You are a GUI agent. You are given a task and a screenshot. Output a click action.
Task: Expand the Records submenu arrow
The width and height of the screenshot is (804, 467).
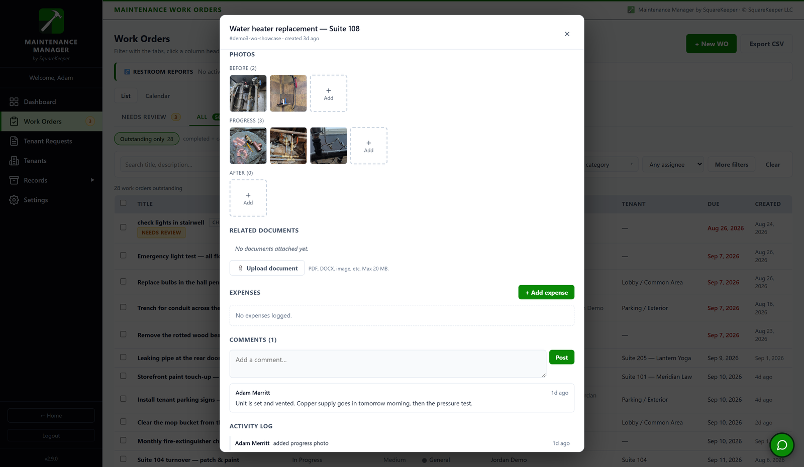(x=92, y=180)
